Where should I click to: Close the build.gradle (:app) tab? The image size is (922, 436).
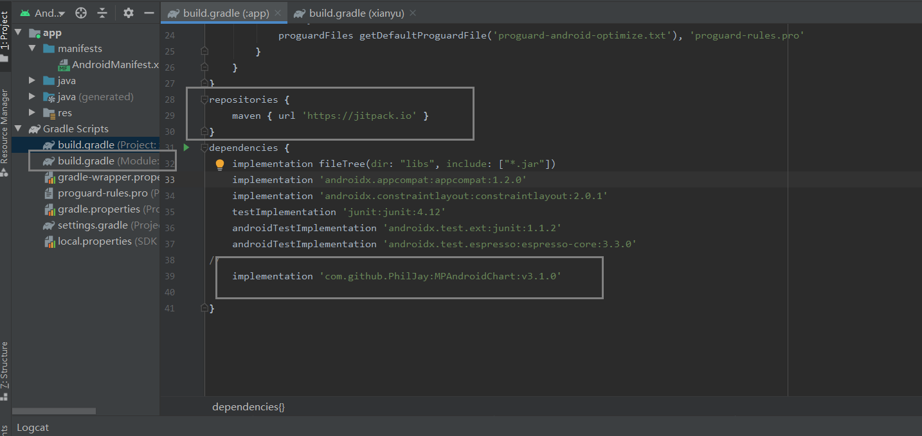pos(278,13)
